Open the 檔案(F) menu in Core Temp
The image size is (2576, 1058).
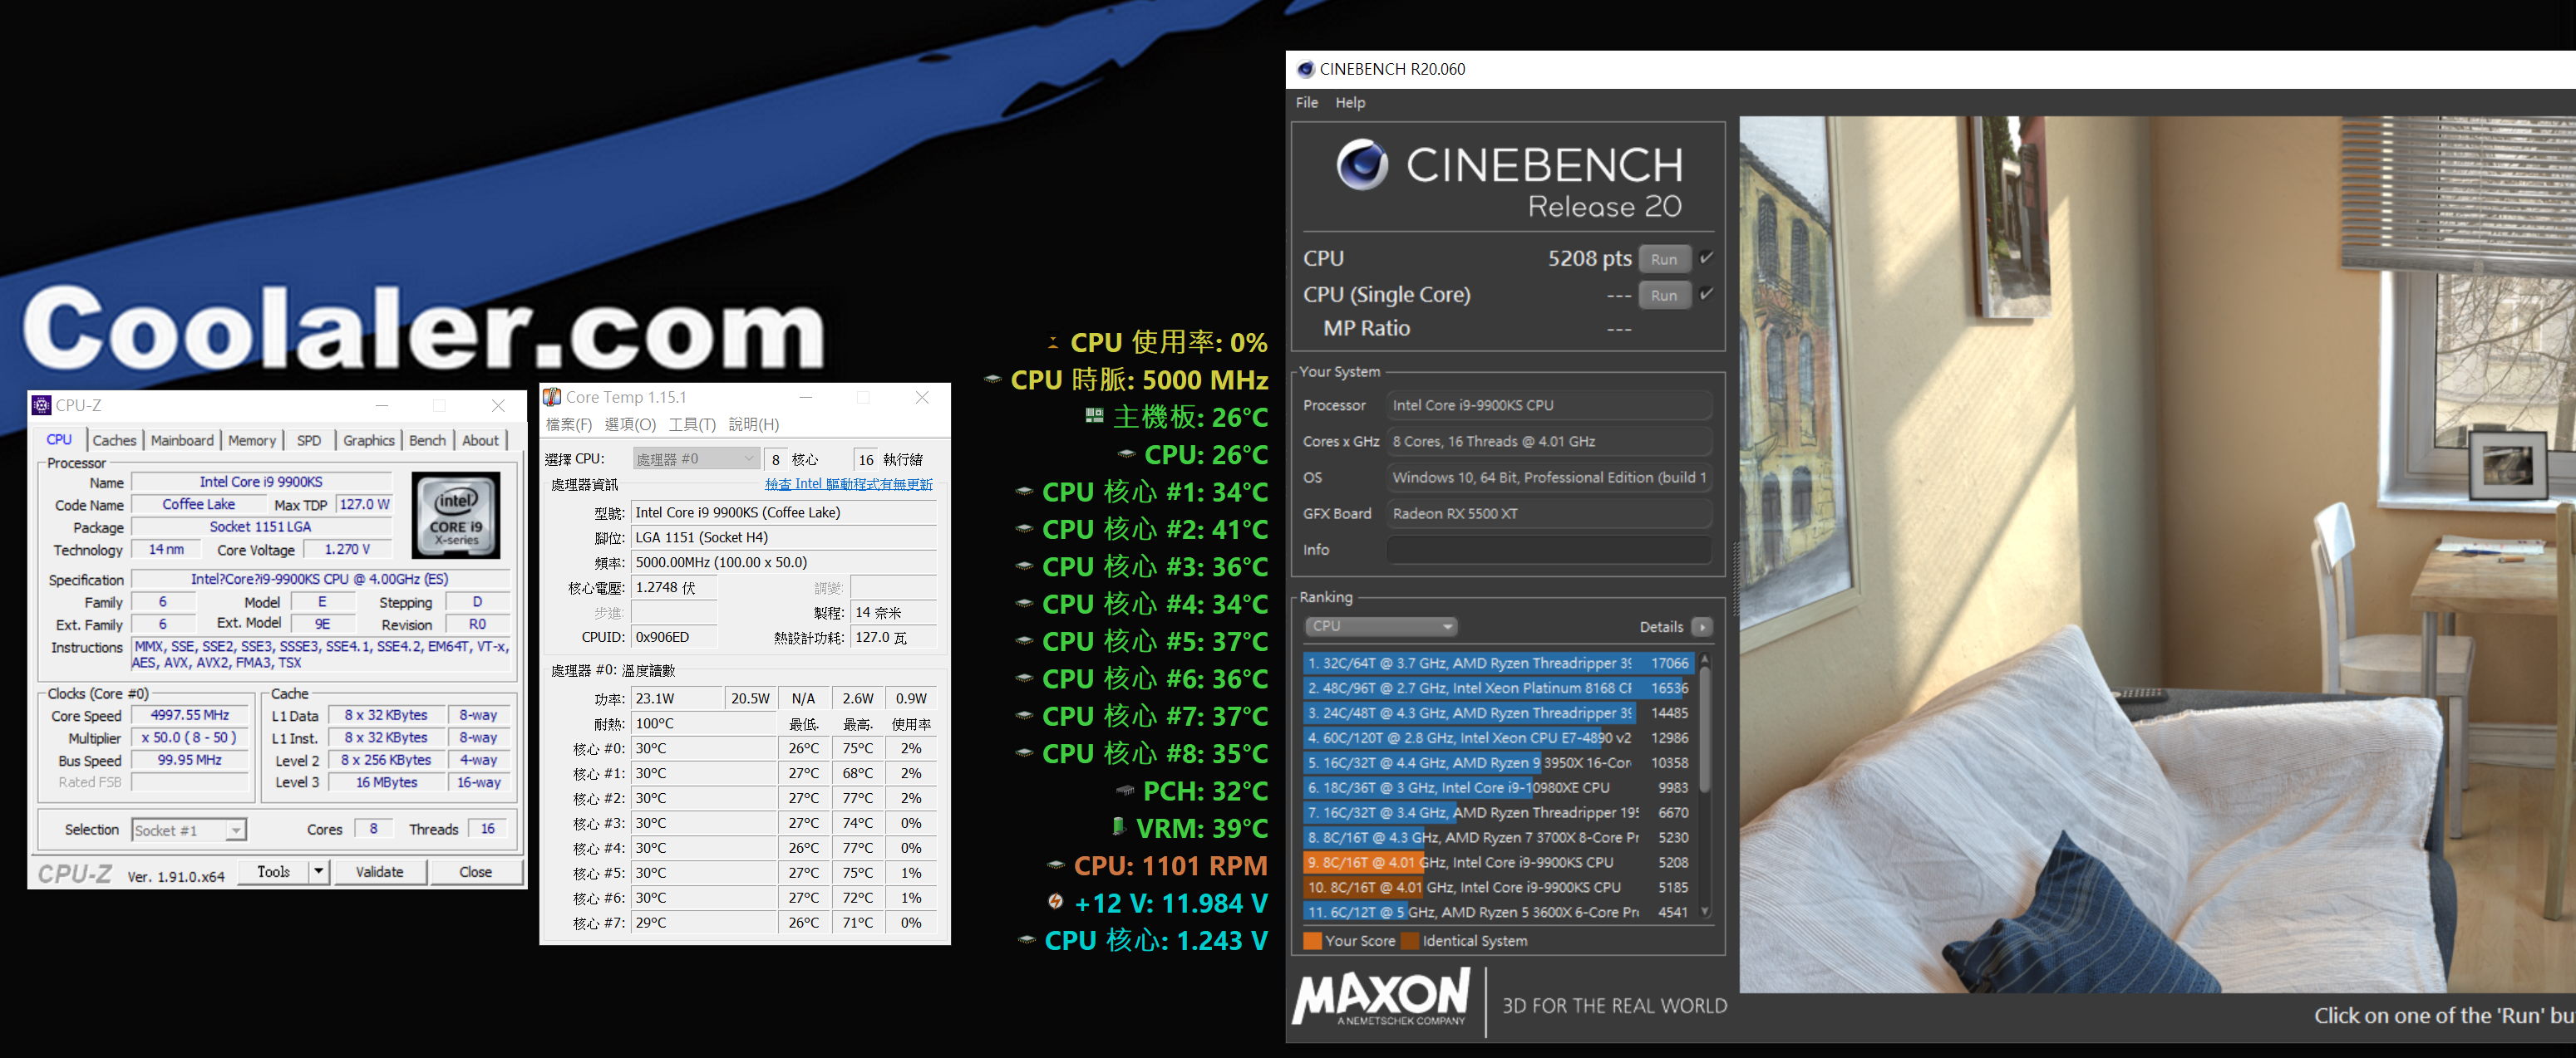[x=569, y=424]
